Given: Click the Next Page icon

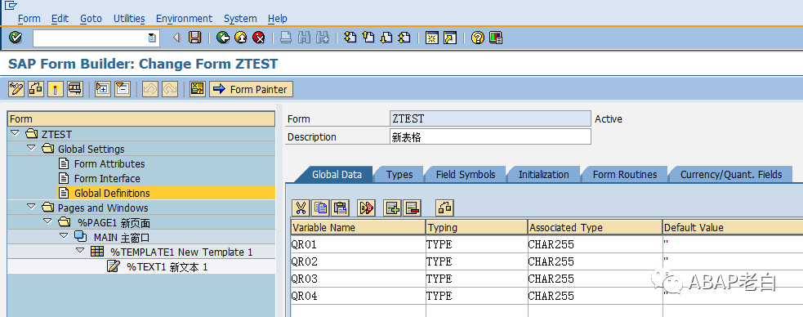Looking at the screenshot, I should tap(386, 38).
